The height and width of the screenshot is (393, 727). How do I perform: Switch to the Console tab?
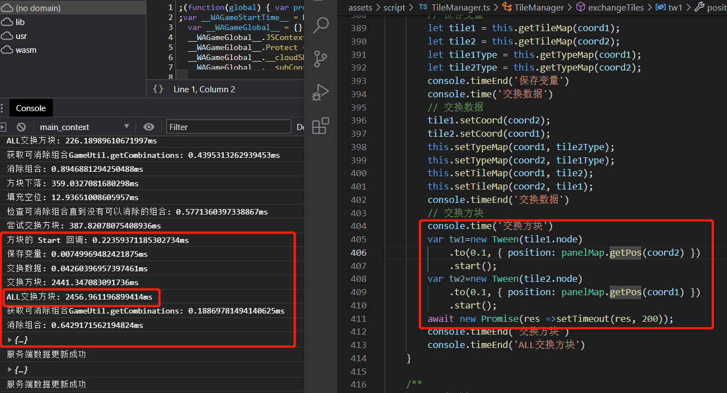coord(31,108)
